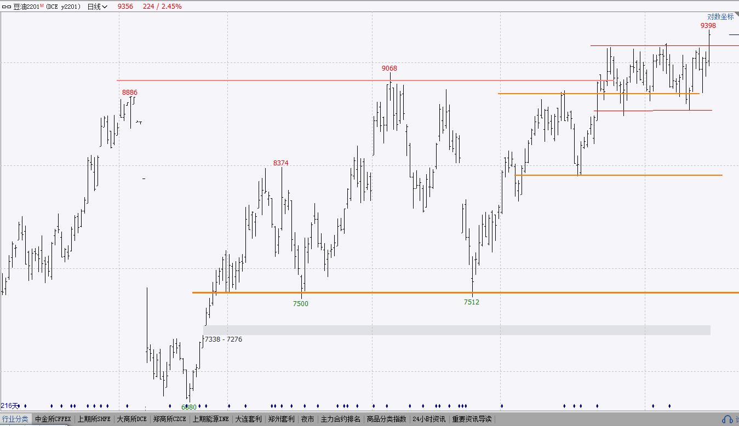The image size is (739, 426).
Task: Switch to the 郑州套利 tab
Action: 281,419
